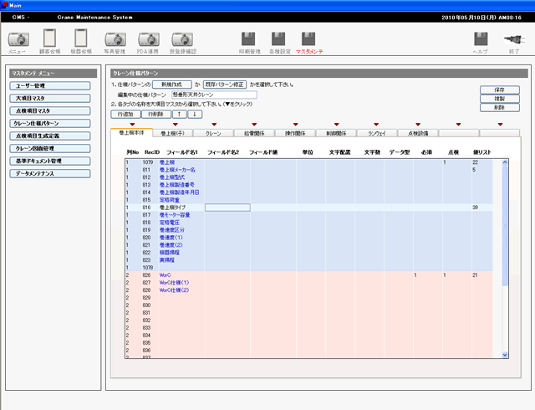Screen dimensions: 535x410
Task: Click the 複製 button
Action: tap(500, 99)
